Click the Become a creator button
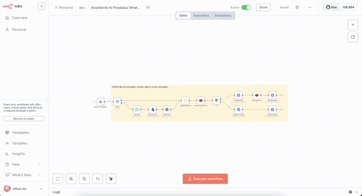Screen dimensions: 362x196 coord(24,119)
